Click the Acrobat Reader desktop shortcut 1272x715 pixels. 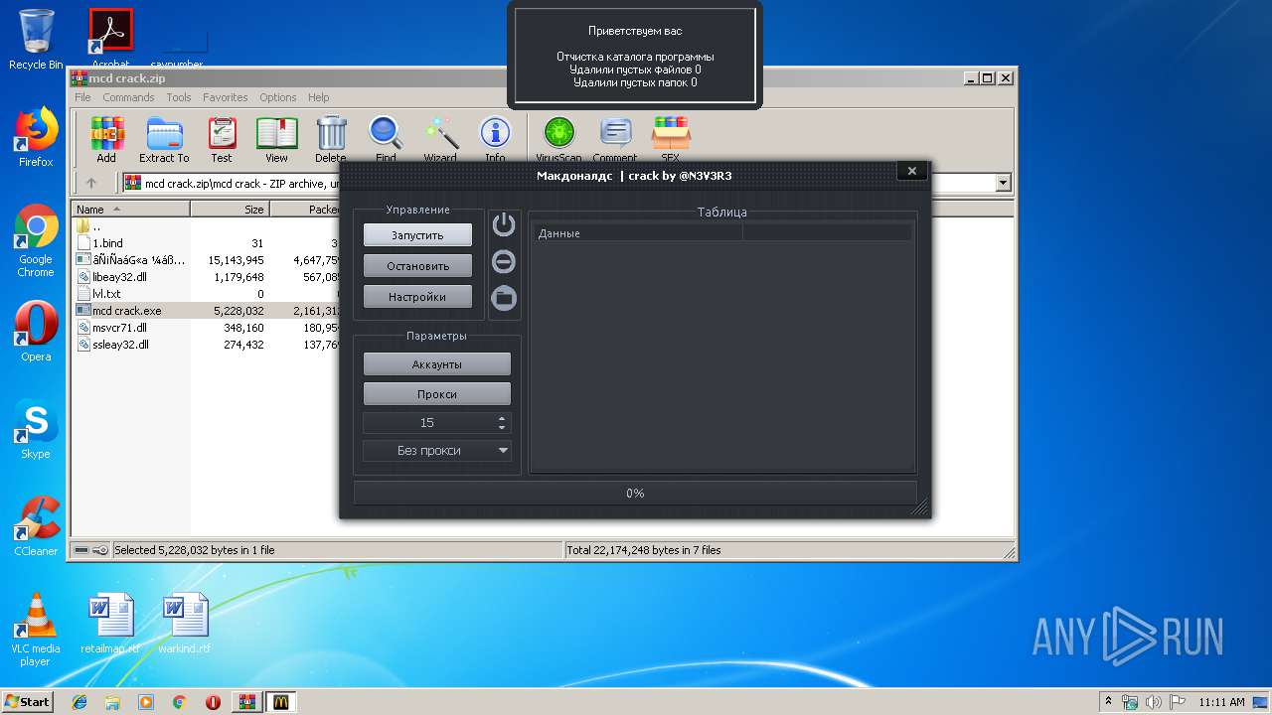click(111, 38)
